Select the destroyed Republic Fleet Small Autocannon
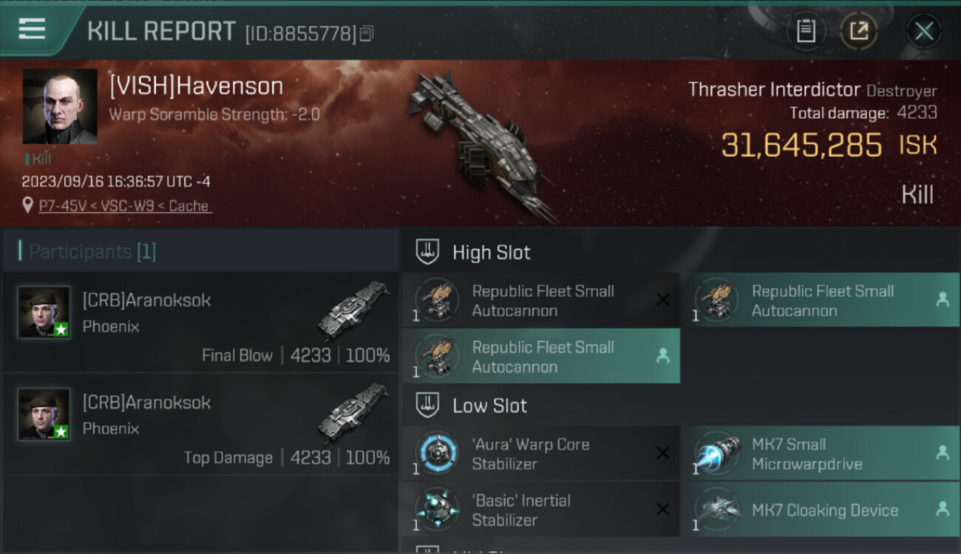The height and width of the screenshot is (554, 961). click(541, 300)
